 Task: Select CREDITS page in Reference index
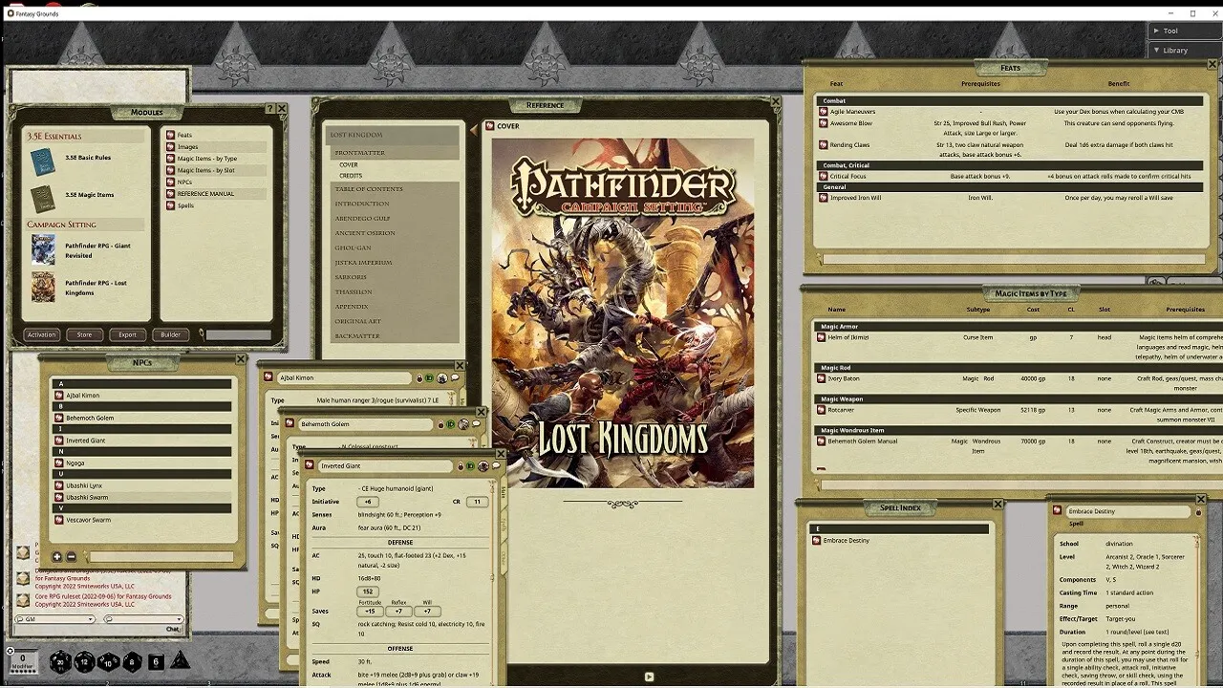(351, 176)
